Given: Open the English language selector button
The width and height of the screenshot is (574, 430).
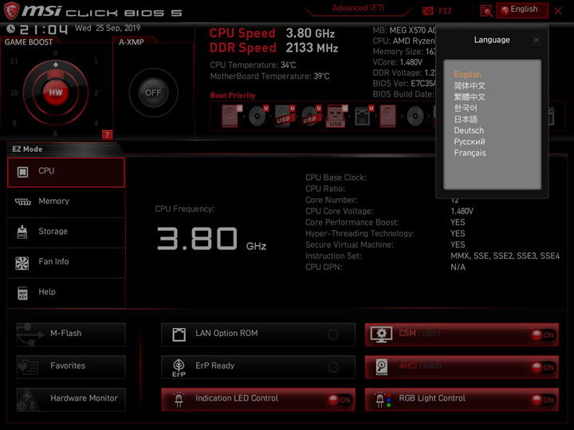Looking at the screenshot, I should [522, 10].
